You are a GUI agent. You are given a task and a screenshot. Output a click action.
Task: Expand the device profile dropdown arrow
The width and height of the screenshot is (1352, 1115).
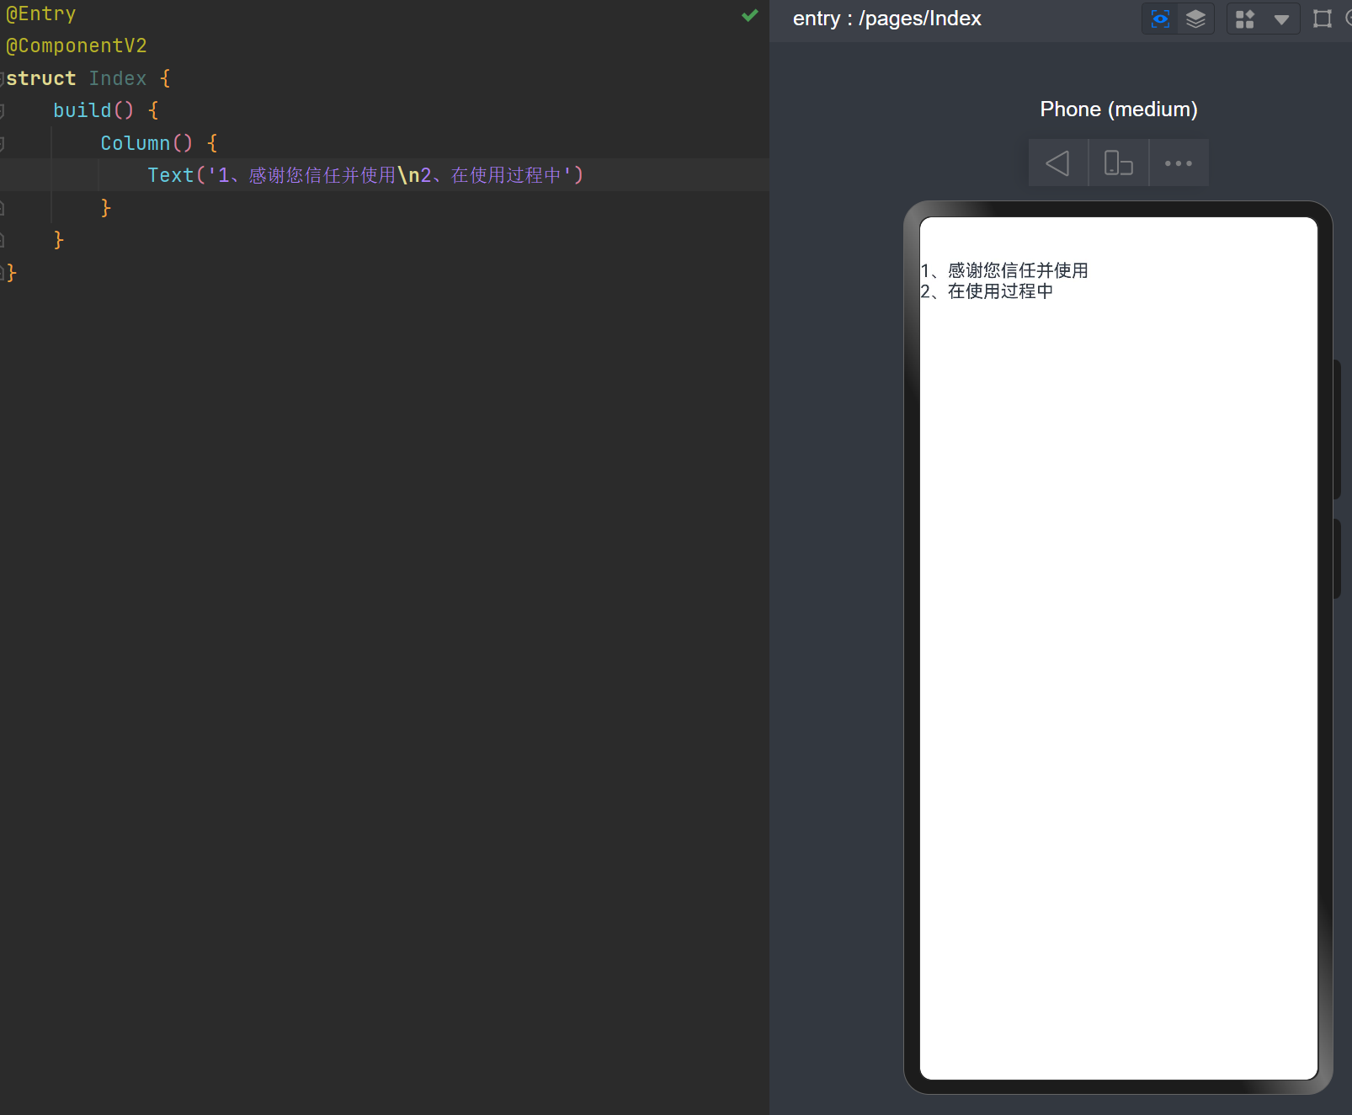(1281, 19)
